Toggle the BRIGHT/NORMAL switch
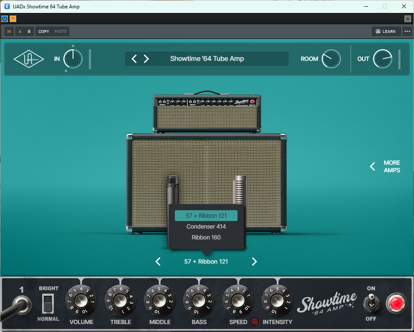Screen dimensions: 414x332 [48, 303]
